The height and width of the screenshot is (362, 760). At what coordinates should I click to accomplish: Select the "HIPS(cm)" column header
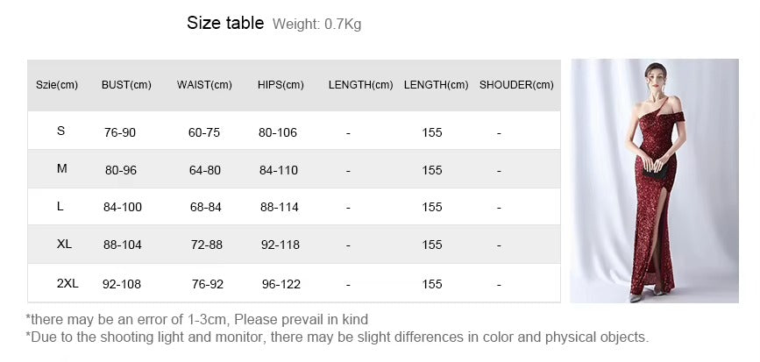click(281, 85)
